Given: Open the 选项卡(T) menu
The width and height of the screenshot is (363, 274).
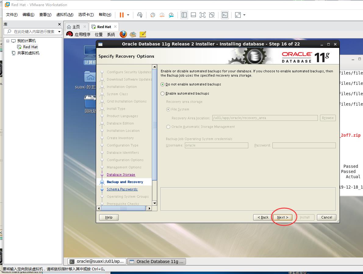Looking at the screenshot, I should (86, 15).
